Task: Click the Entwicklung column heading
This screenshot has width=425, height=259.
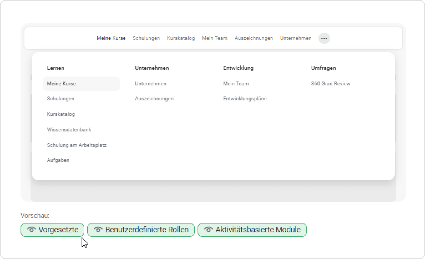Action: 238,68
